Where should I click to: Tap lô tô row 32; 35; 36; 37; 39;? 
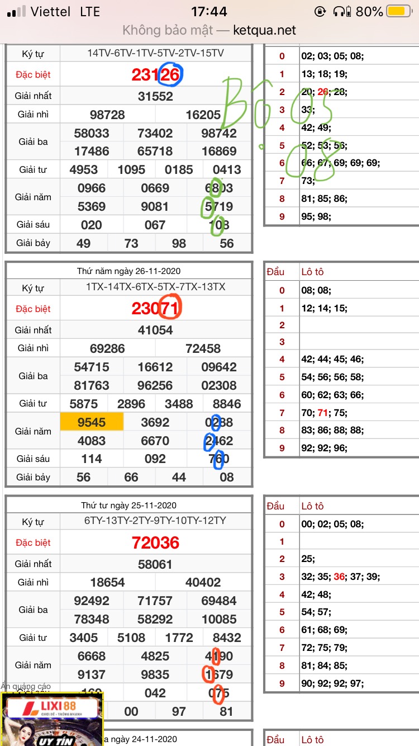pos(341,577)
